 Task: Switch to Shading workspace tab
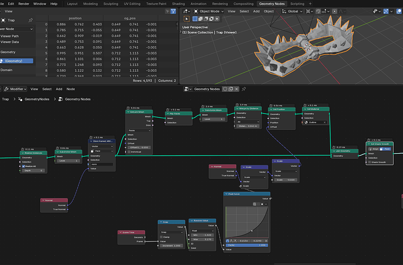click(x=178, y=4)
